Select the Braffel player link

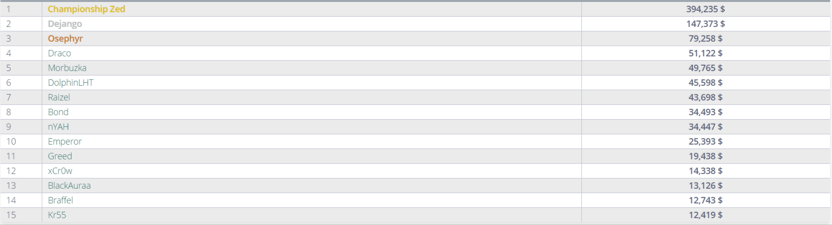click(x=60, y=200)
